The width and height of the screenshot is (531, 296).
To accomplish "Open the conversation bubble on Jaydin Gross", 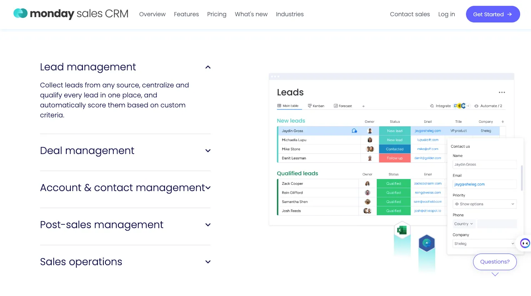I will 354,131.
